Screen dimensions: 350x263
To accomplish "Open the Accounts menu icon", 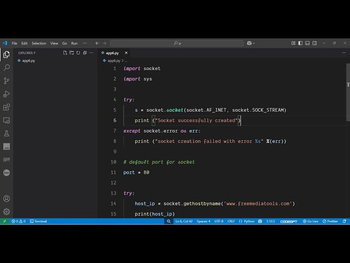I will tap(7, 198).
